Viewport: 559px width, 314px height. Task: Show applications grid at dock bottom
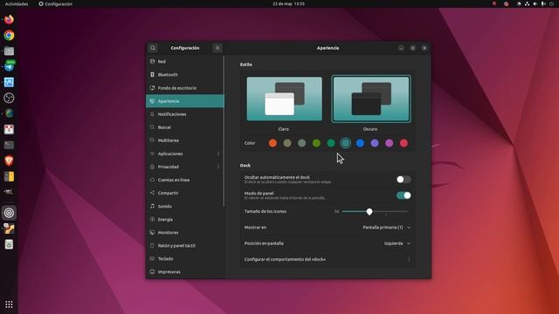click(9, 304)
